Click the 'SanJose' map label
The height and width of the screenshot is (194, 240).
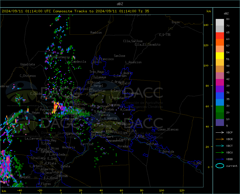(119, 56)
